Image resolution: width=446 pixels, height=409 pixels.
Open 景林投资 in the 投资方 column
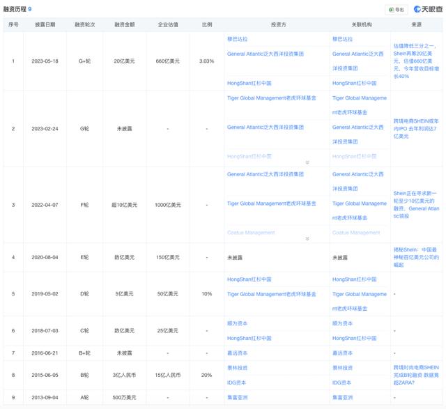(237, 368)
